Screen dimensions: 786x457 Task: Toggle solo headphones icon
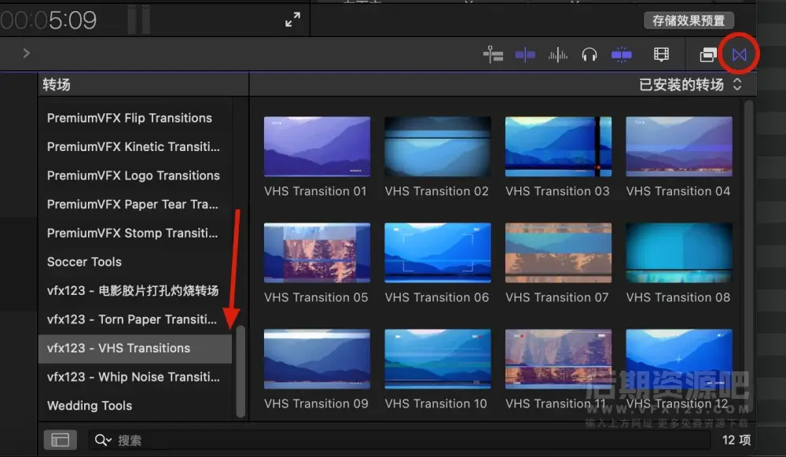[x=589, y=54]
